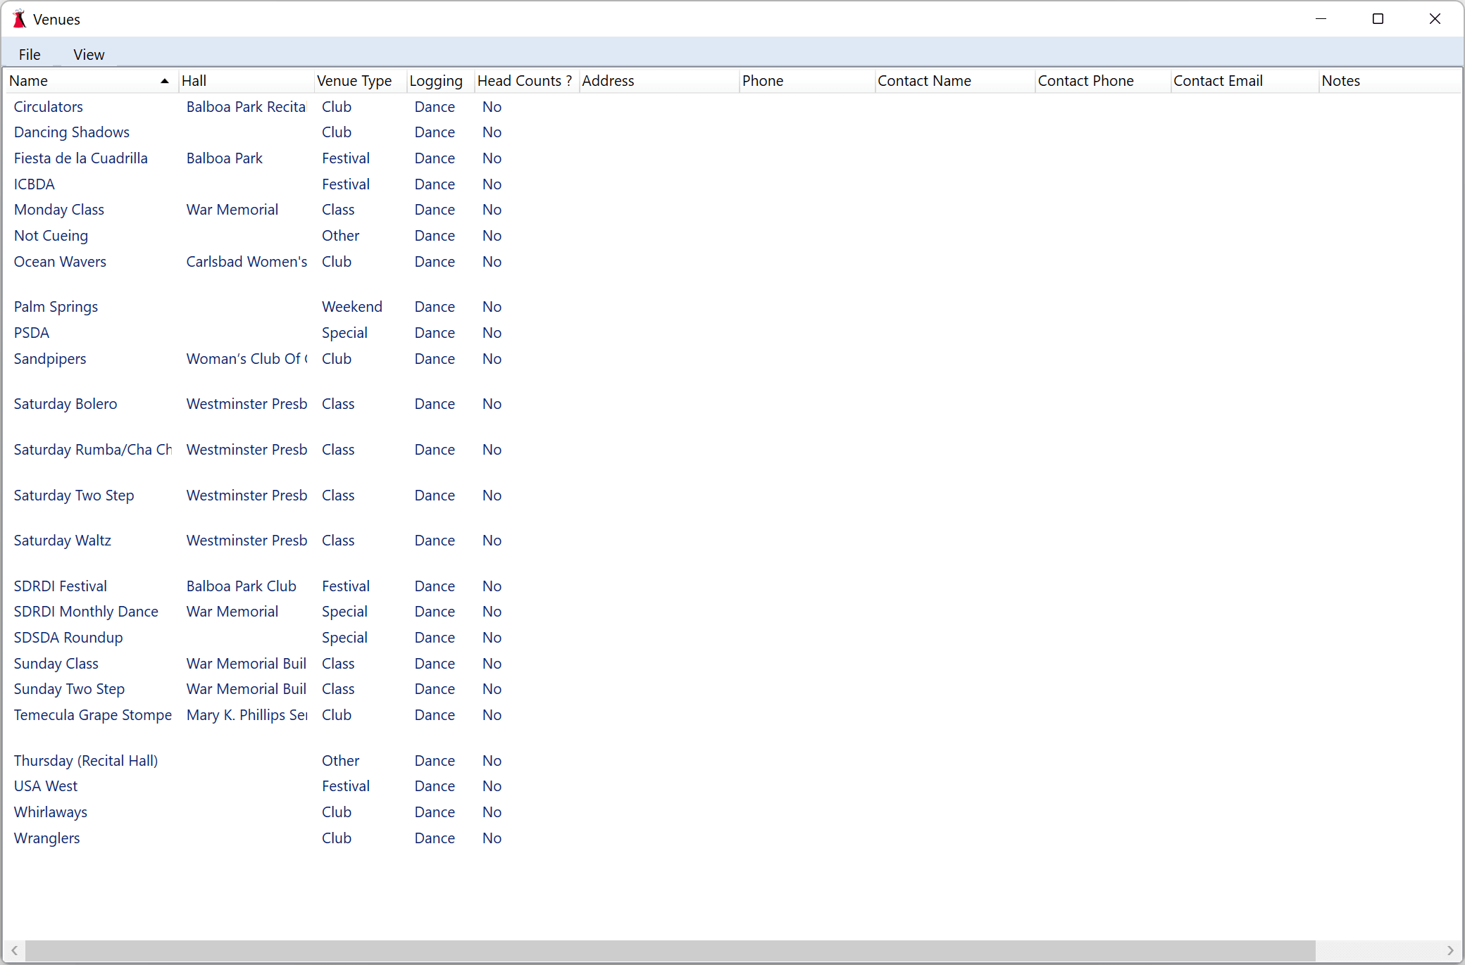This screenshot has width=1465, height=965.
Task: Click Westminster Presb hall for Saturday Waltz
Action: [x=247, y=541]
